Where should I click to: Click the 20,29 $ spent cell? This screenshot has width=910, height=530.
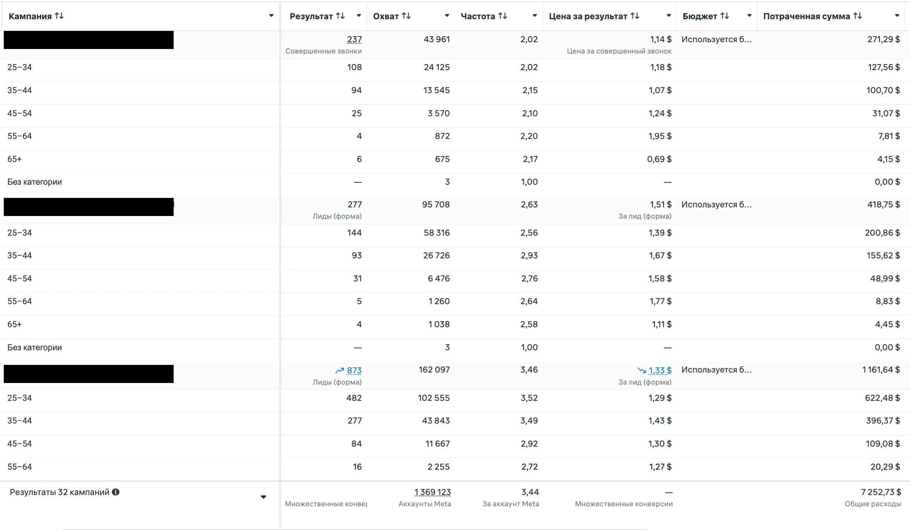coord(885,467)
